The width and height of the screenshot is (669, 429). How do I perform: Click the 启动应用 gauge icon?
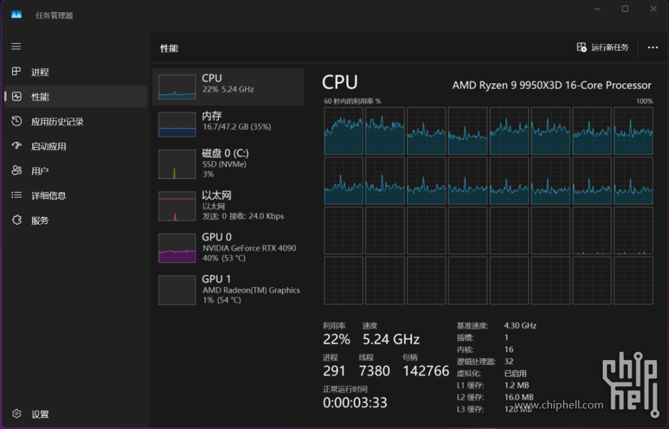click(x=16, y=146)
